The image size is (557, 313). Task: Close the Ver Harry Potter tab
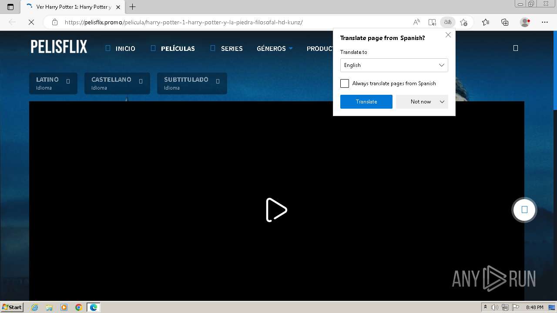tap(118, 7)
